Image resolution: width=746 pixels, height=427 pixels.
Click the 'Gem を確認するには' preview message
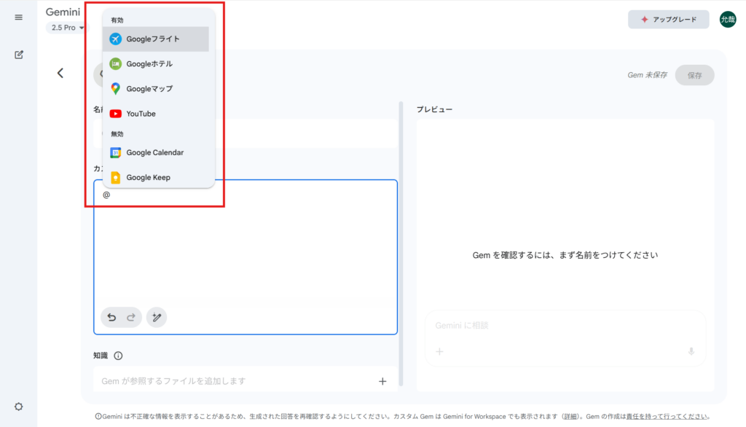pyautogui.click(x=565, y=255)
